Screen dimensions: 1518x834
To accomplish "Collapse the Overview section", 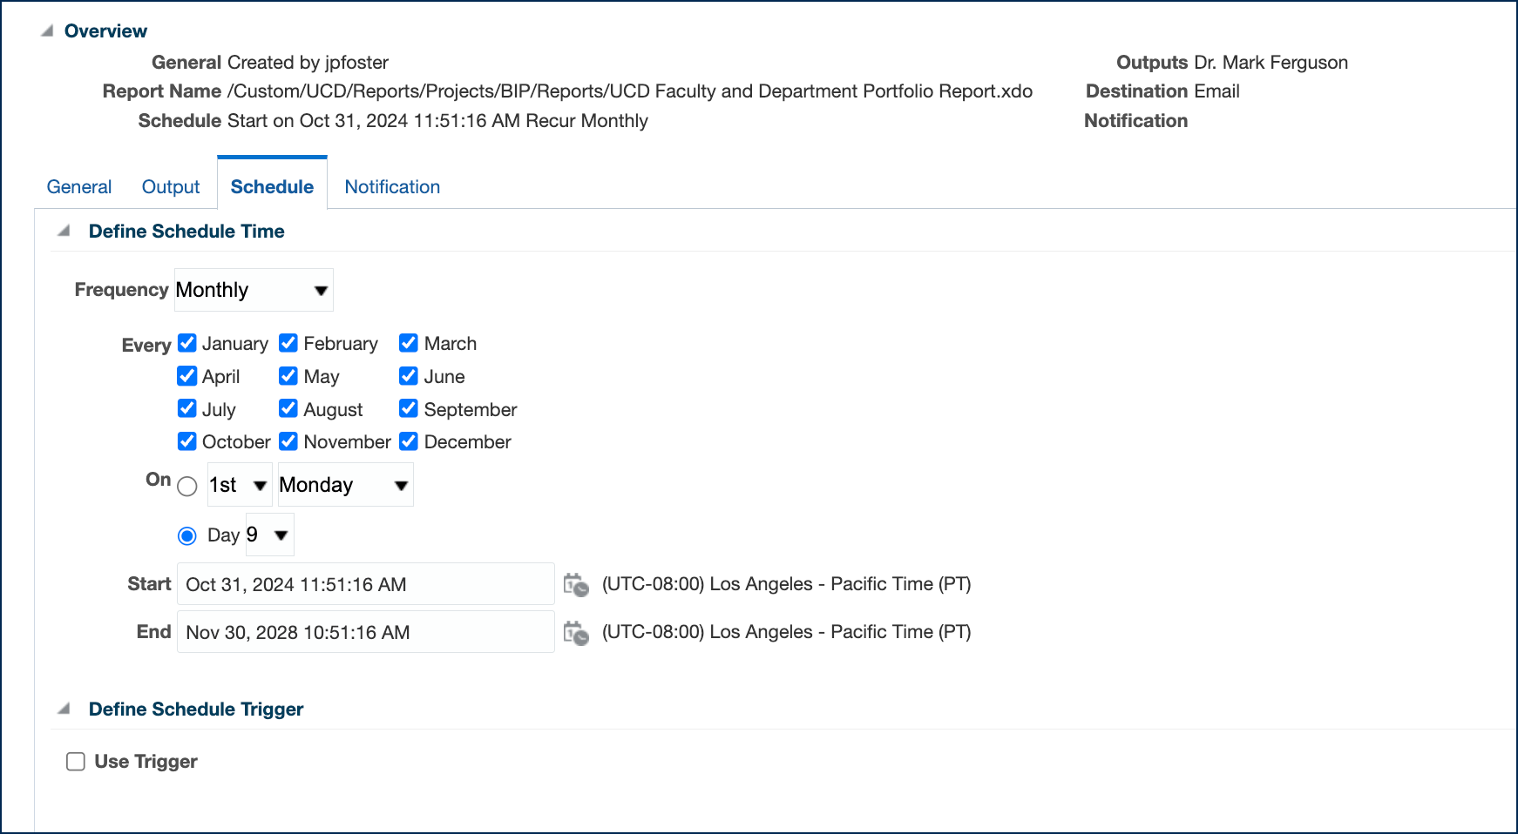I will 47,31.
